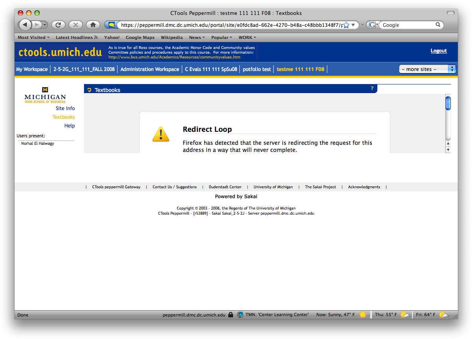
Task: Expand the Most Visited bookmarks menu
Action: click(34, 37)
